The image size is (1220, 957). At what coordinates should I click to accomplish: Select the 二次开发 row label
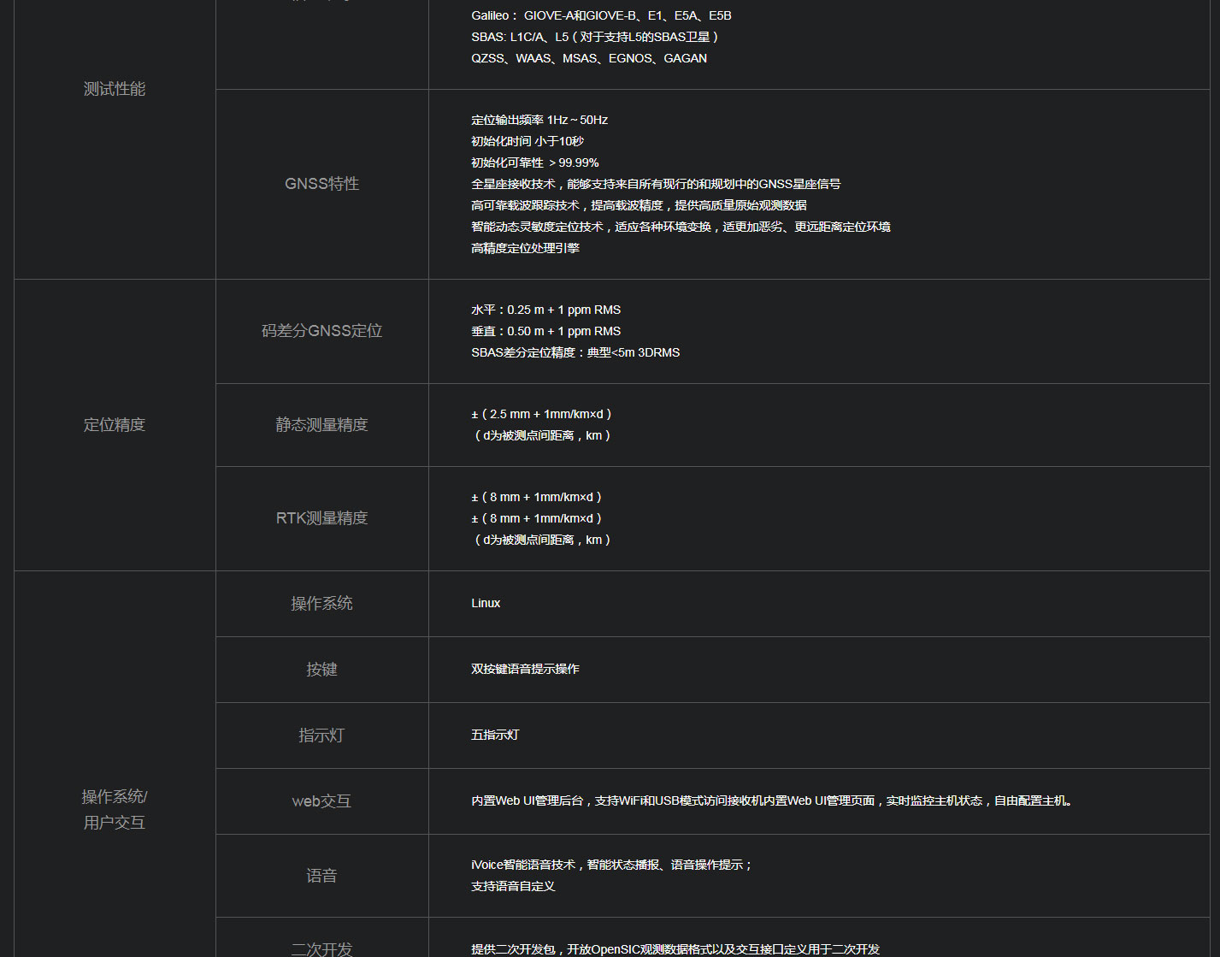pos(321,948)
